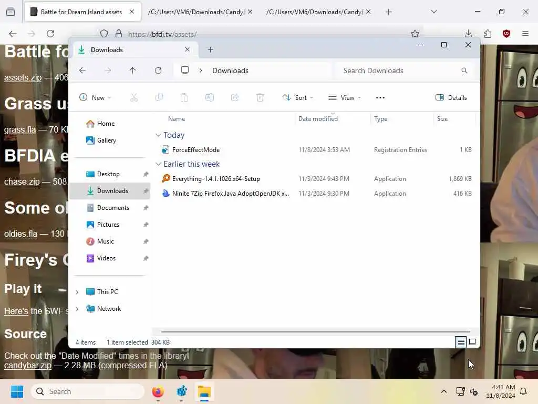Open the Firefox hamburger menu
The image size is (538, 404).
[x=525, y=34]
